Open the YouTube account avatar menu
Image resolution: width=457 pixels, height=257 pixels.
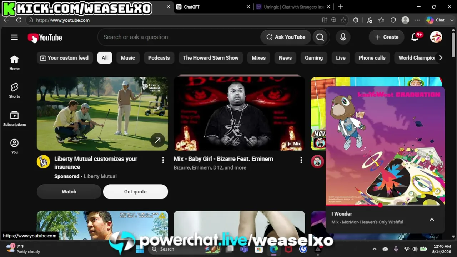436,37
